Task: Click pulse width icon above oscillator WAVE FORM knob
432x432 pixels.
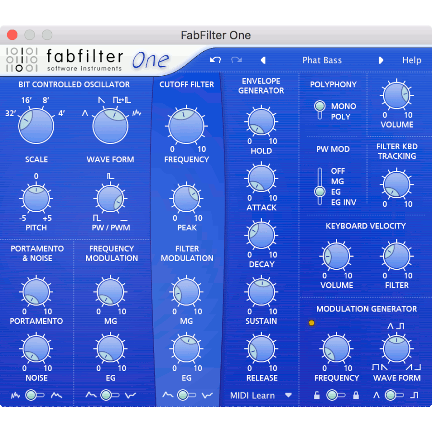Action: [x=122, y=100]
